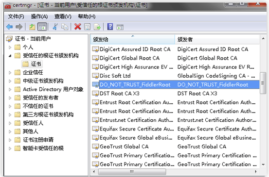
Task: Click horizontal scrollbar left arrow
Action: click(94, 172)
